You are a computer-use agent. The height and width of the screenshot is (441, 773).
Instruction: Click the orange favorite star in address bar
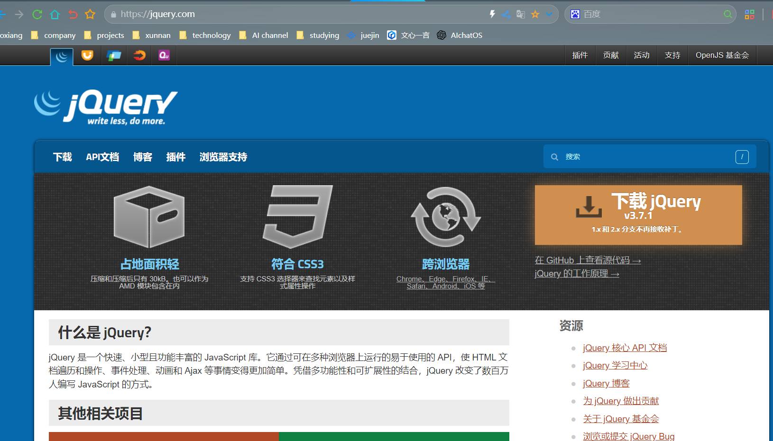tap(535, 14)
